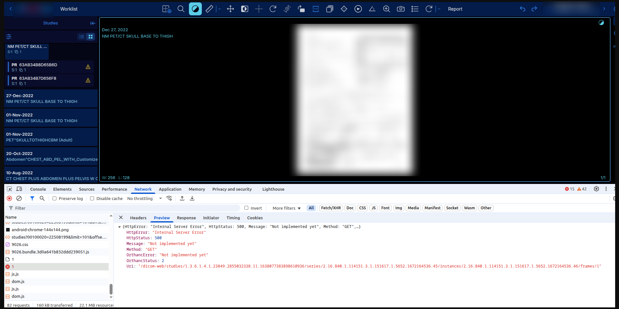Collapse the HttpError JSON object
This screenshot has height=309, width=619.
click(120, 227)
